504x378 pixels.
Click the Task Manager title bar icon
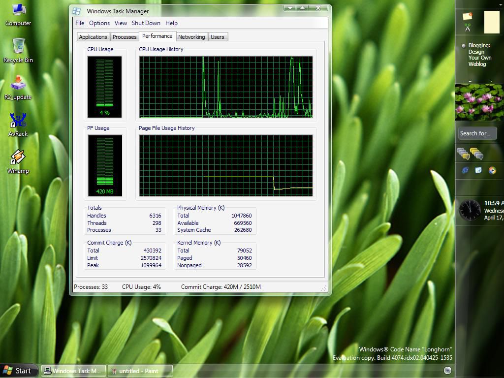click(76, 11)
